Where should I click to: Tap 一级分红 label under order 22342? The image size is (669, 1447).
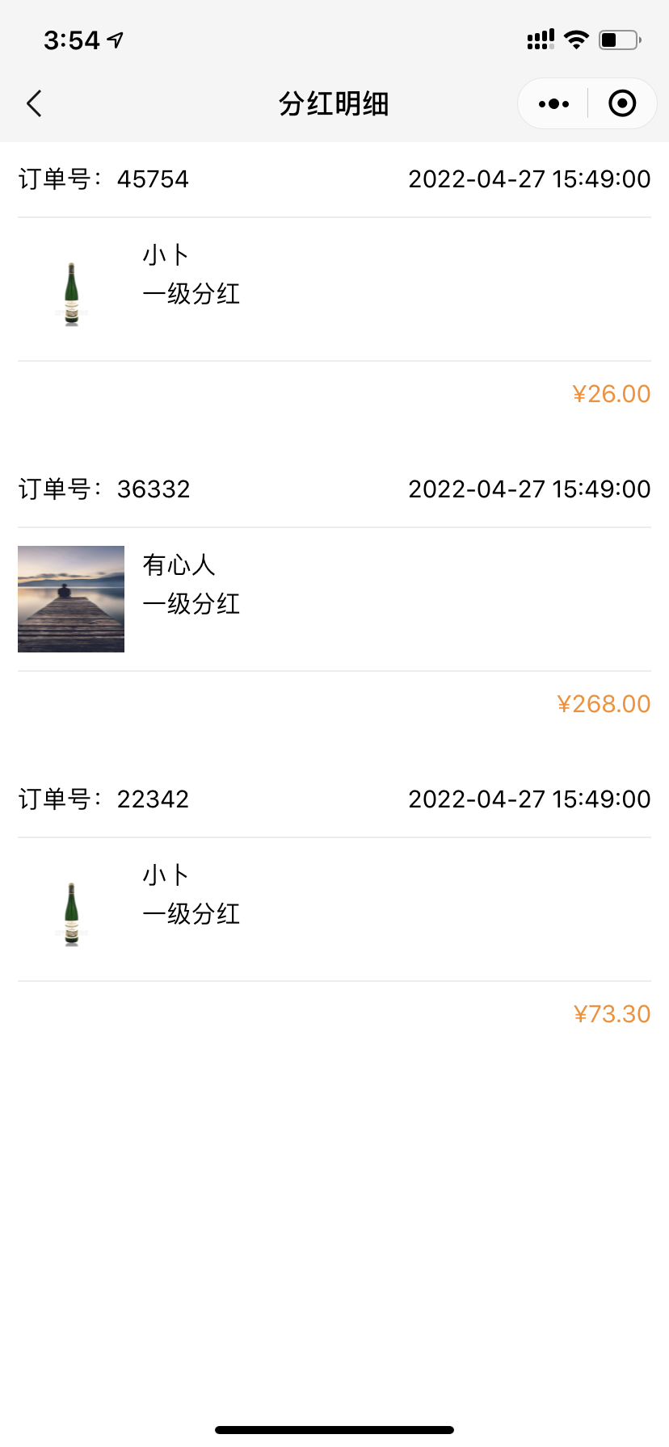(x=191, y=914)
